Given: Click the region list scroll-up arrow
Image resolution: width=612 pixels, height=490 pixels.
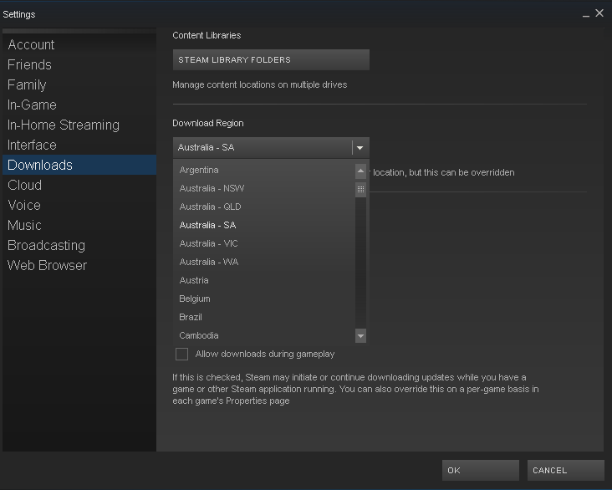Looking at the screenshot, I should coord(360,171).
